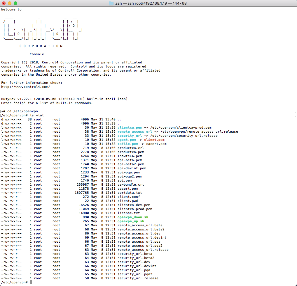The width and height of the screenshot is (297, 286).
Task: Click the ca-bundle.crt file name
Action: click(131, 184)
